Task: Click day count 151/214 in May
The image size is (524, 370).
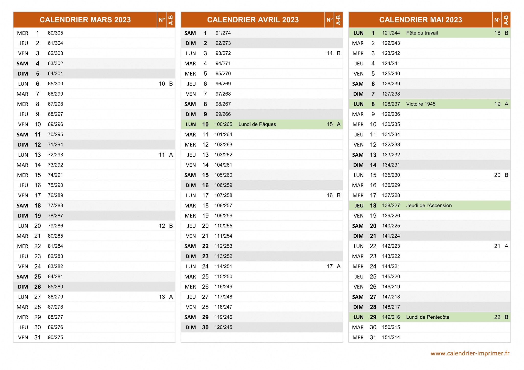Action: click(391, 337)
